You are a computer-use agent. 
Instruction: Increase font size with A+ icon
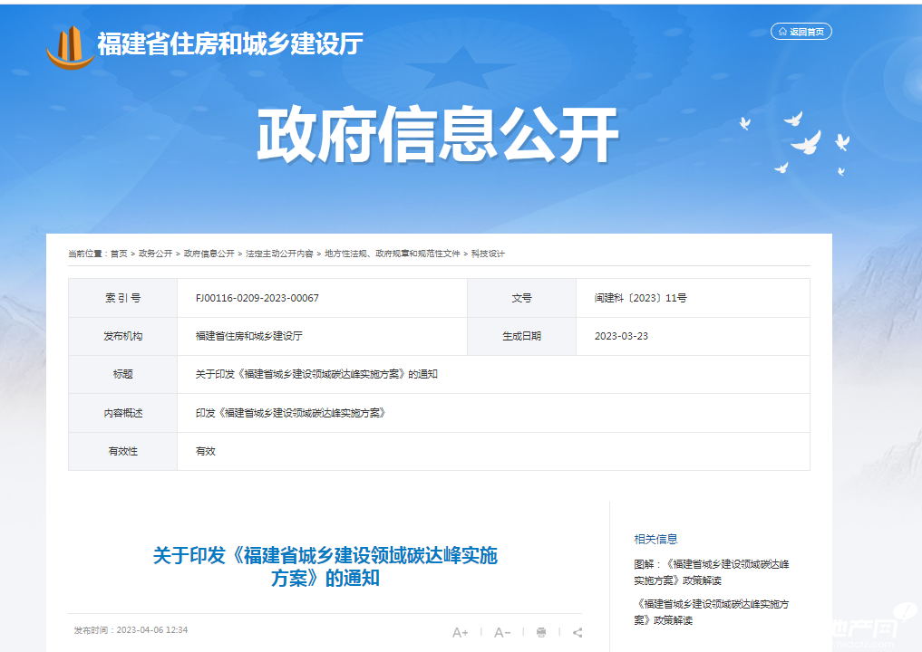(x=461, y=633)
